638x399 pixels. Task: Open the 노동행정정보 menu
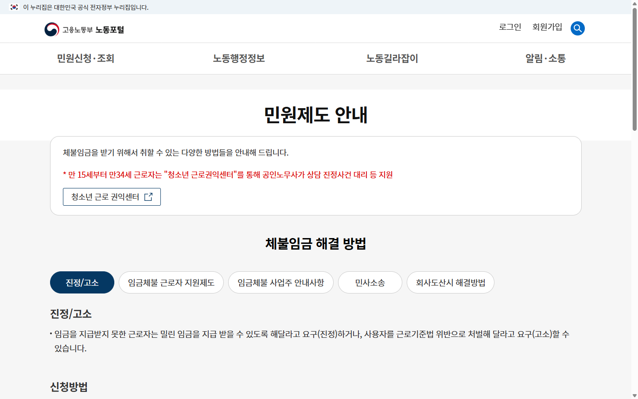pyautogui.click(x=239, y=59)
